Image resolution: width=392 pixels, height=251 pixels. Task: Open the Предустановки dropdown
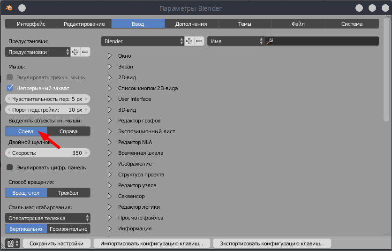point(38,52)
